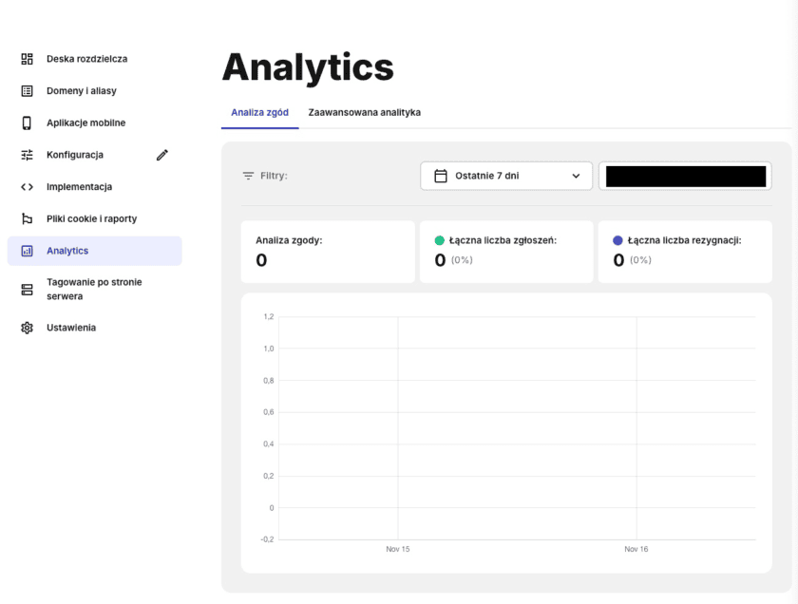The image size is (798, 604).
Task: Click the filter icon next to Filtry
Action: 249,176
